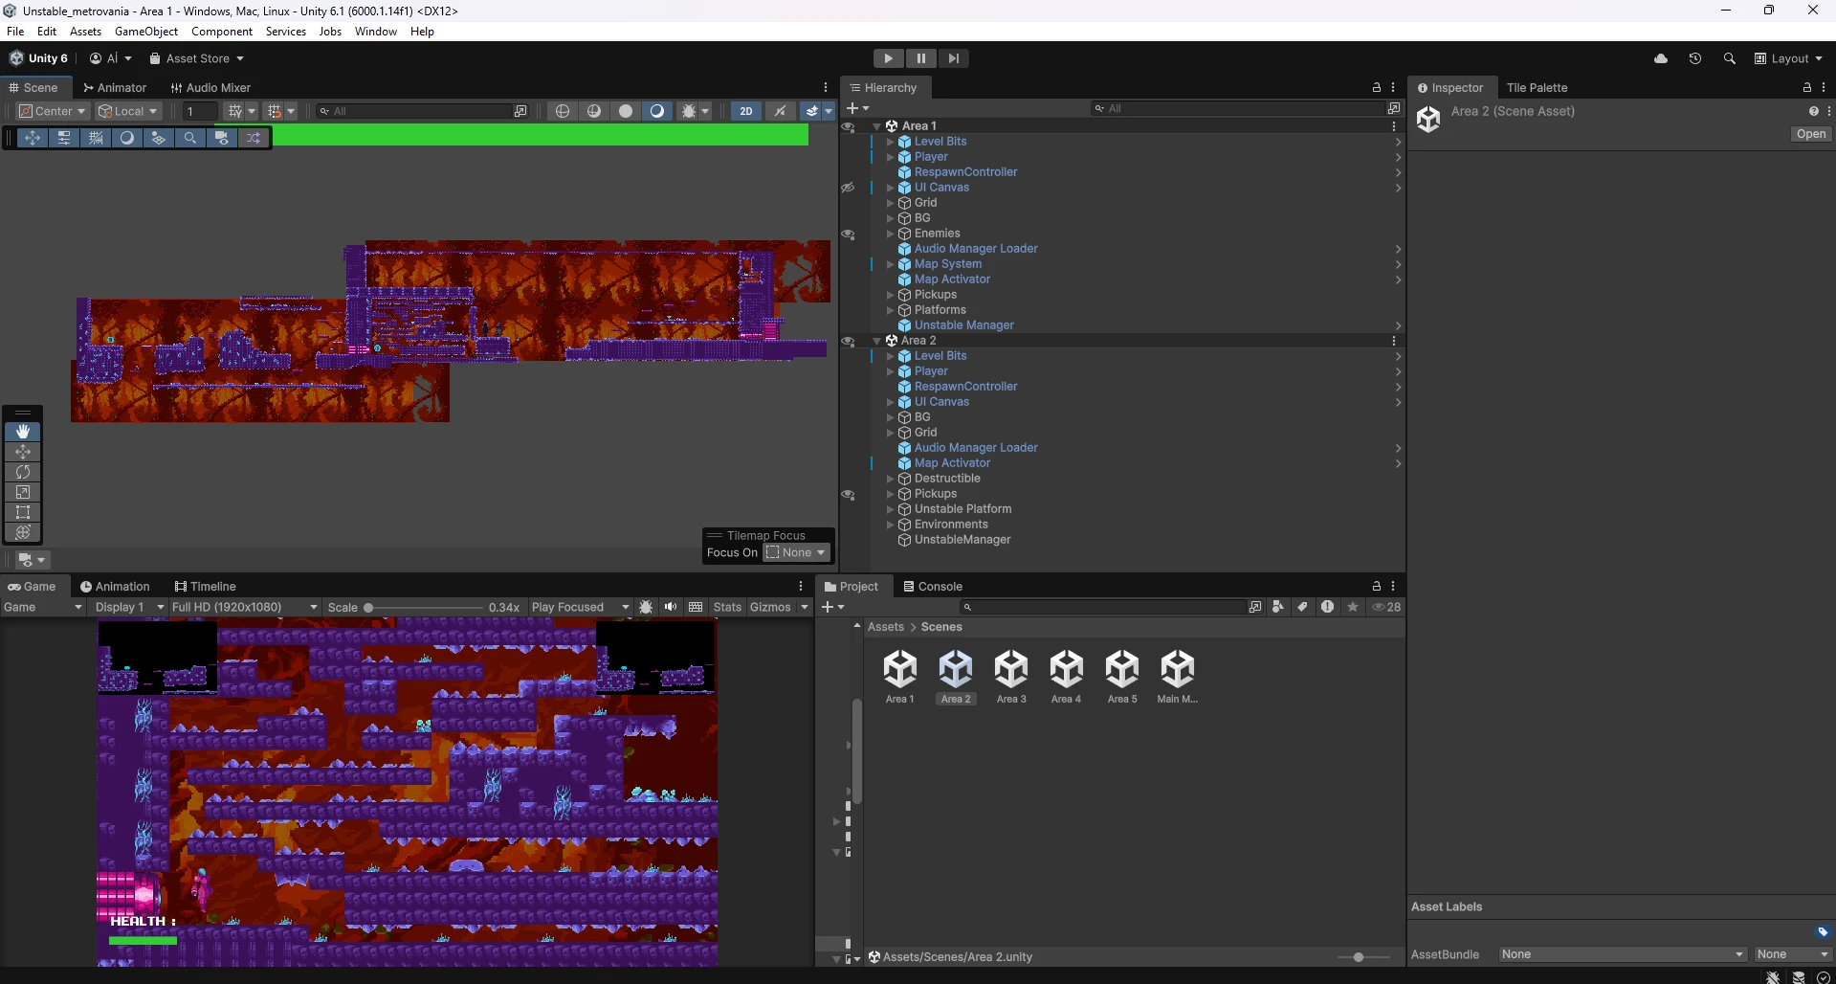Open the Unity Cloud icon
Viewport: 1836px width, 984px height.
(x=1661, y=58)
